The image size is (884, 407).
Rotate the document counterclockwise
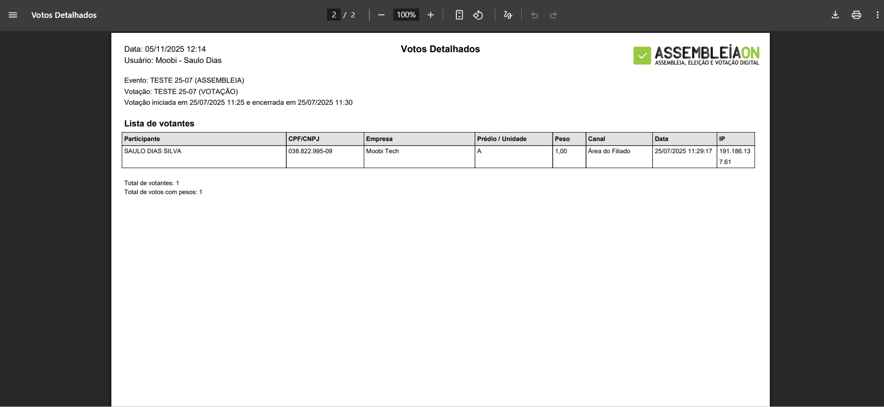click(x=478, y=15)
